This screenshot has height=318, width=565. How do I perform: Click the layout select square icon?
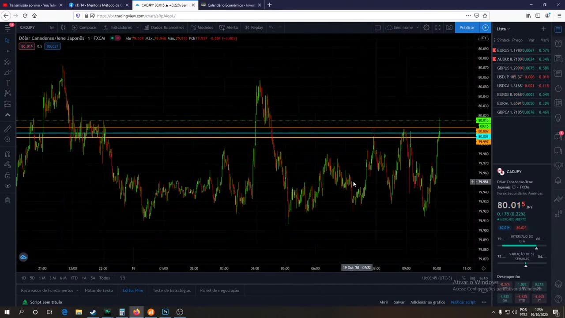[x=377, y=27]
